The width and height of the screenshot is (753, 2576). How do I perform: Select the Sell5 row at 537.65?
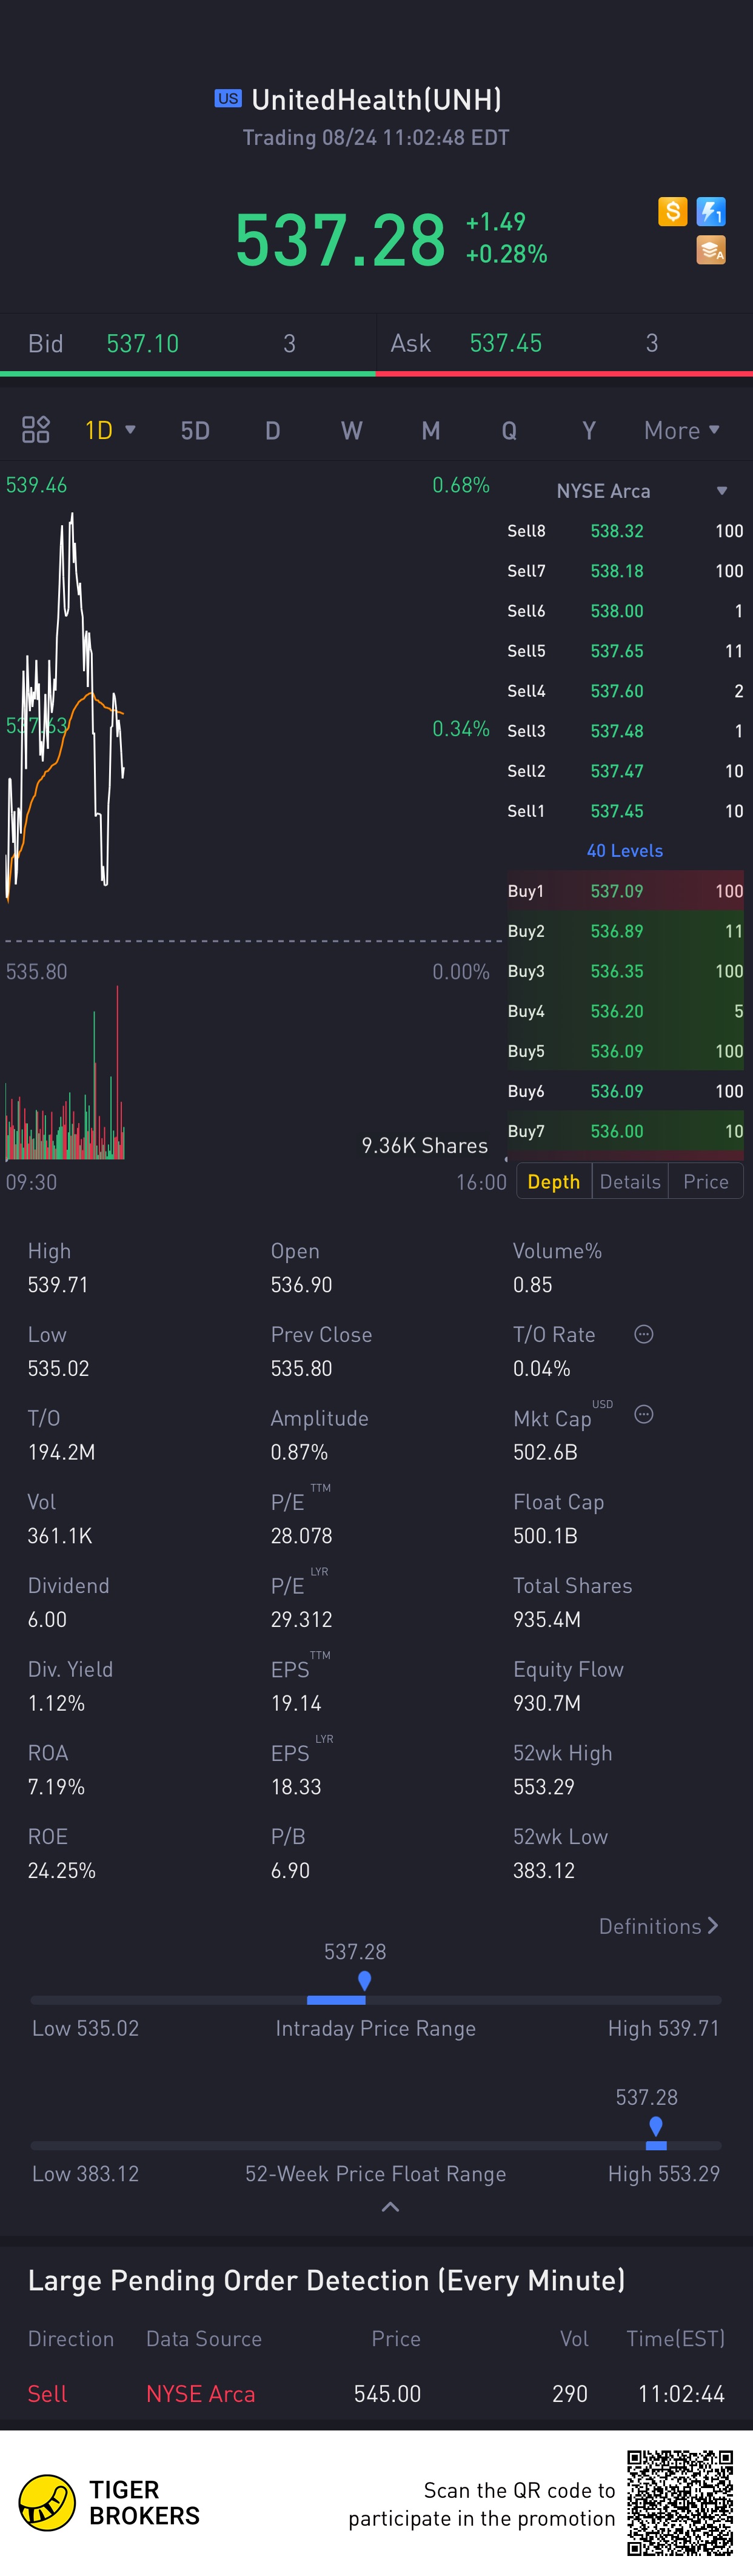(625, 651)
